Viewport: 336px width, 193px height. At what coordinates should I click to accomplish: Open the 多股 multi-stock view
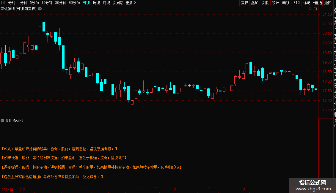pos(265,3)
